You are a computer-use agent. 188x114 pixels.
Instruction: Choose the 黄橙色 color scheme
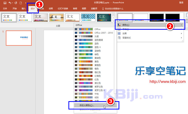(94, 65)
